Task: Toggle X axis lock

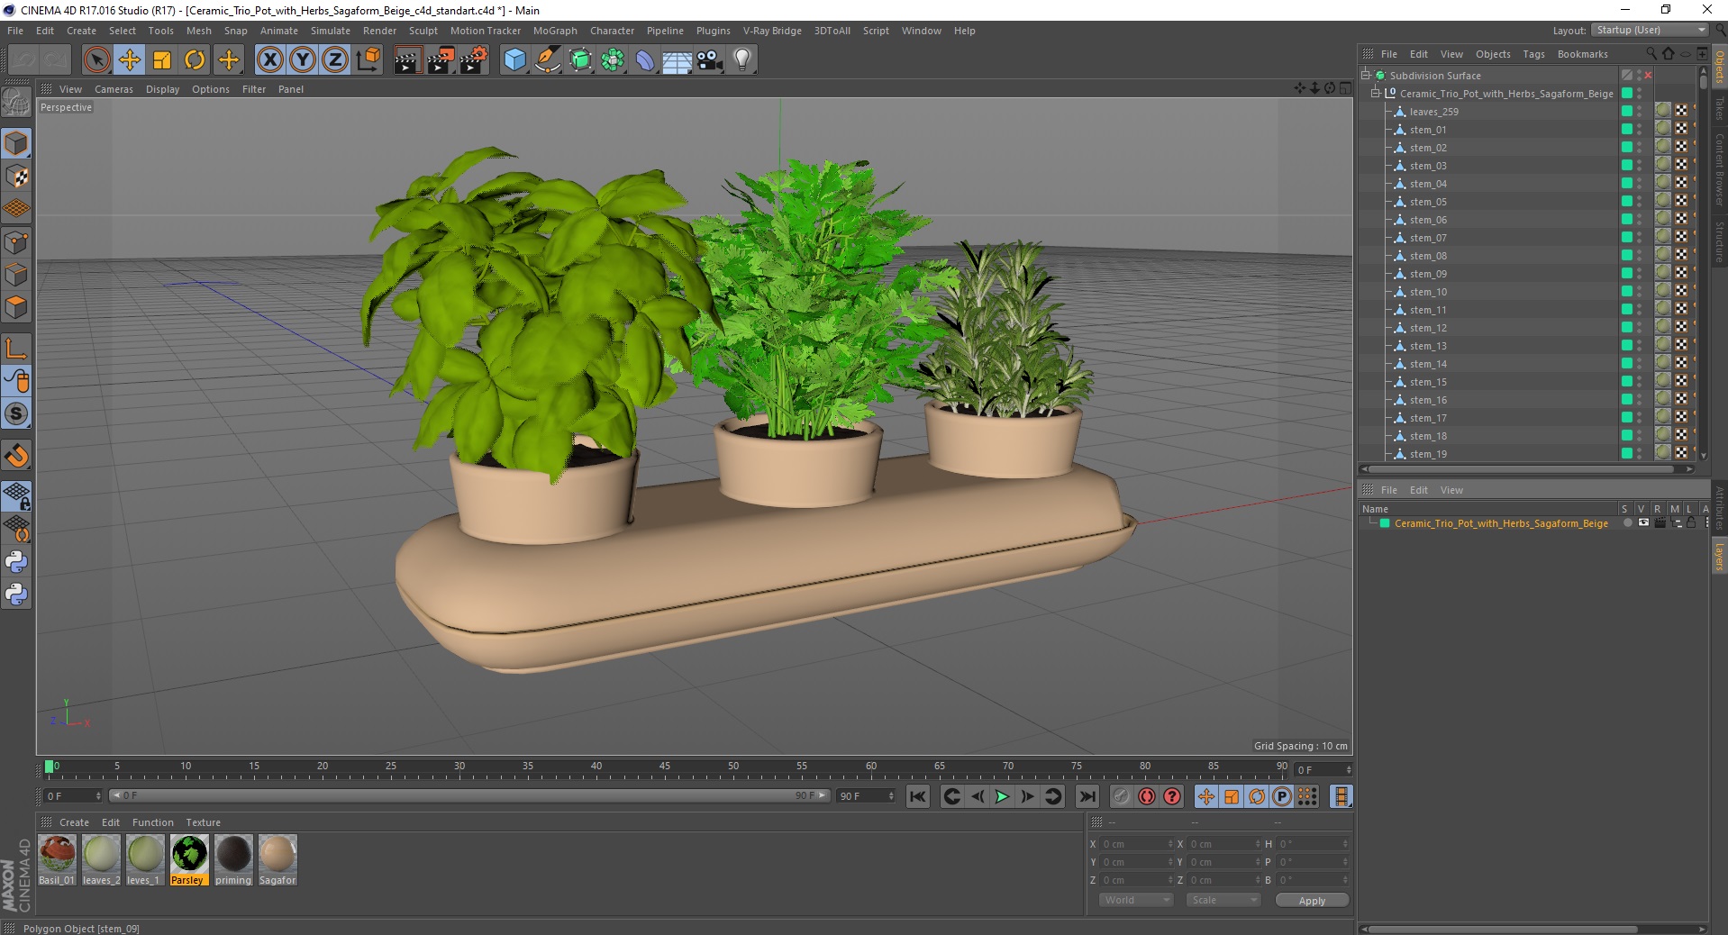Action: pos(269,60)
